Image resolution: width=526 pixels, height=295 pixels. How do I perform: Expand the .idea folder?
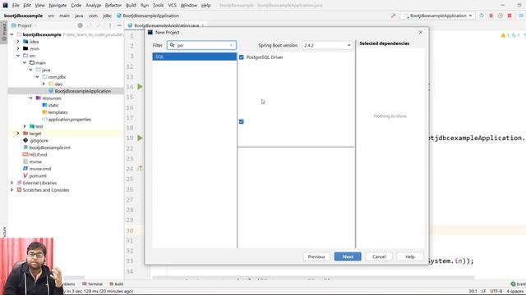(x=18, y=42)
